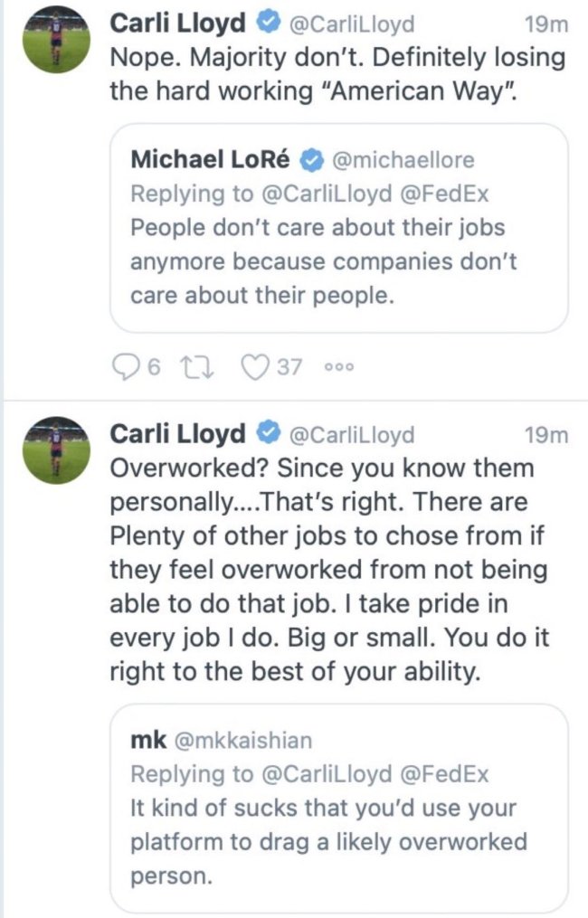This screenshot has width=588, height=918.
Task: Click the mk display name in quoted tweet
Action: pyautogui.click(x=148, y=741)
